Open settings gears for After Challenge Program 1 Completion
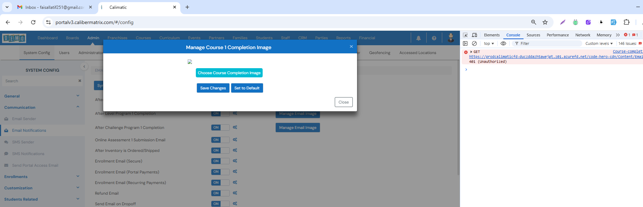The image size is (643, 207). tap(235, 127)
